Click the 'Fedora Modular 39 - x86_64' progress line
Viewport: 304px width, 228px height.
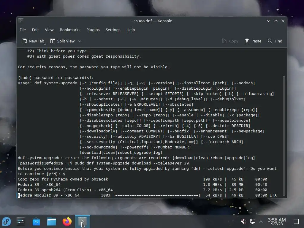coord(147,195)
